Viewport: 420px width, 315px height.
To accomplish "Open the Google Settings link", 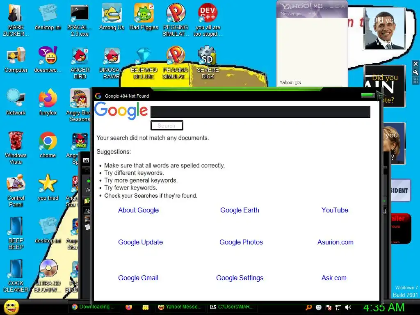I will tap(240, 278).
